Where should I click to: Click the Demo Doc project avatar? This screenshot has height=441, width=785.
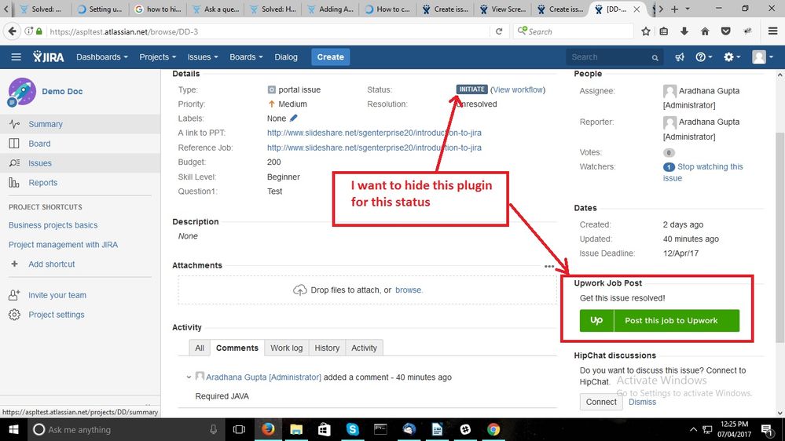click(x=22, y=92)
